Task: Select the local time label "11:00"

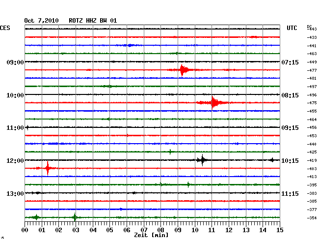Action: [x=15, y=128]
